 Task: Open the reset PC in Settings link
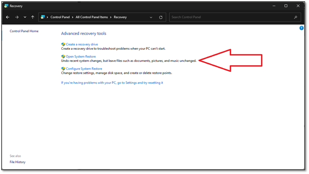[x=112, y=83]
